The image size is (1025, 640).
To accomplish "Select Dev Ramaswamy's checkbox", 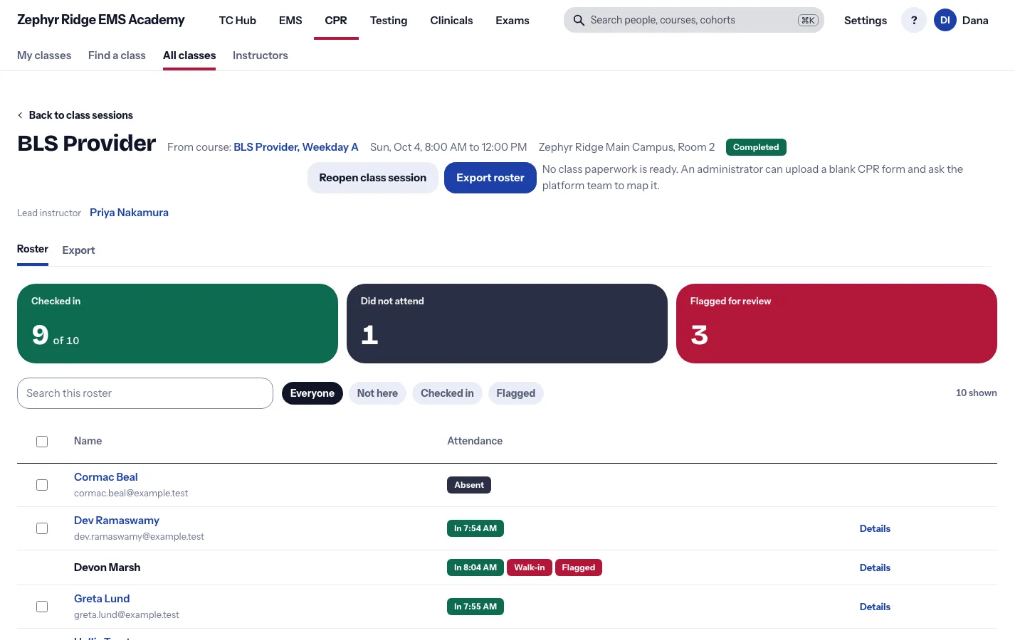I will (42, 528).
